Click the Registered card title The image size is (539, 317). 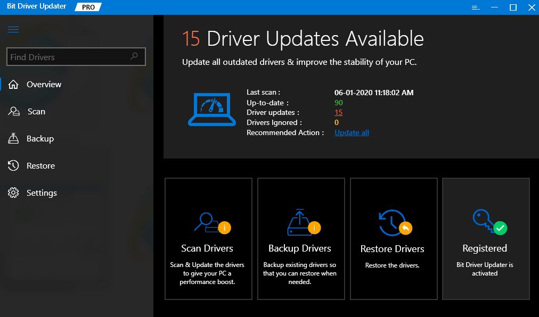point(485,248)
